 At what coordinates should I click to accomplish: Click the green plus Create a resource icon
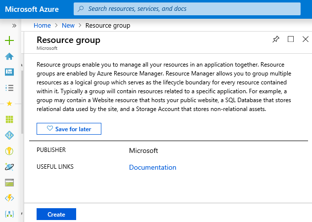(x=9, y=40)
